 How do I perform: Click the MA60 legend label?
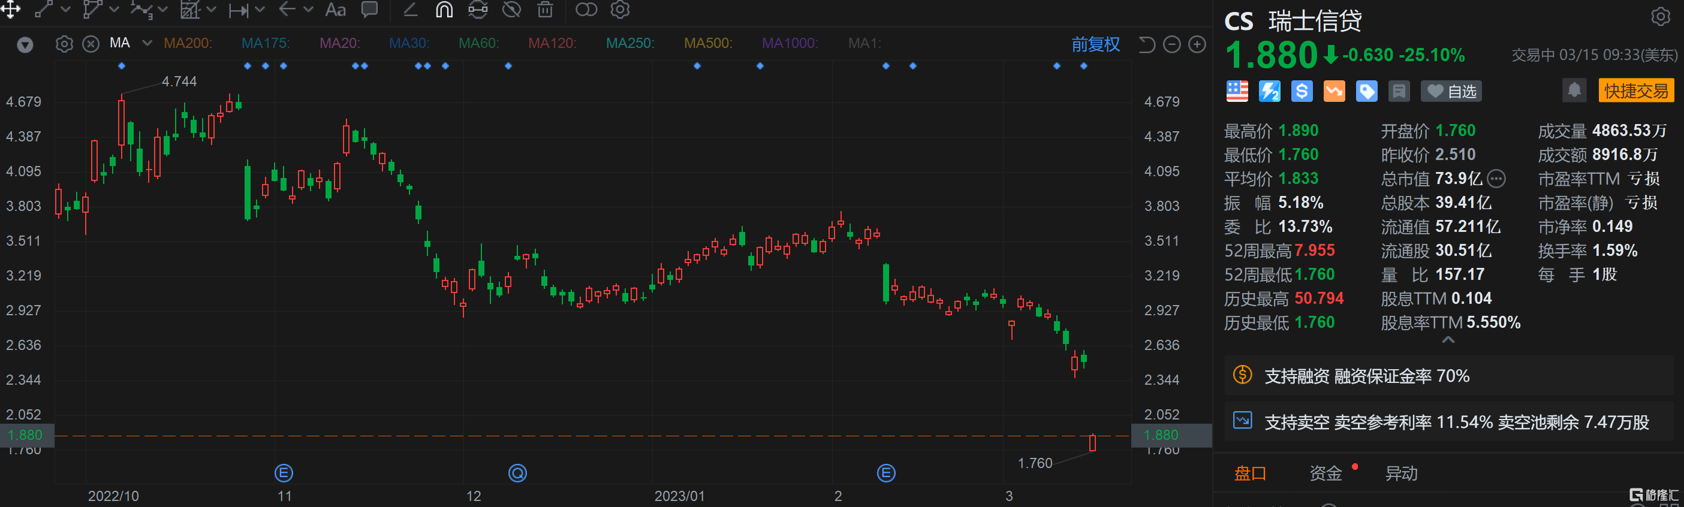click(478, 43)
